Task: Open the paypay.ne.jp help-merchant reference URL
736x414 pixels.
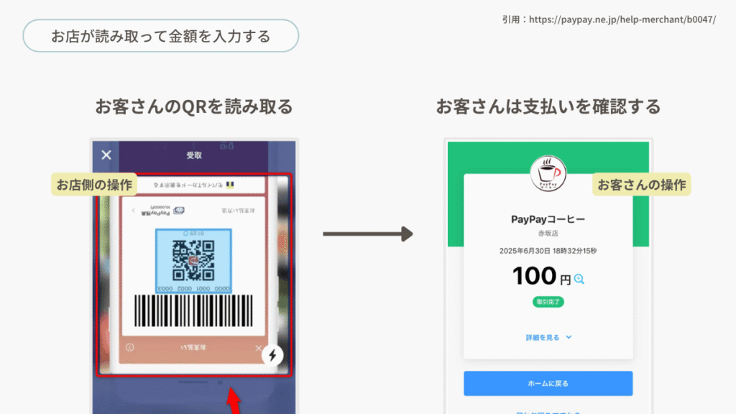Action: pyautogui.click(x=622, y=19)
